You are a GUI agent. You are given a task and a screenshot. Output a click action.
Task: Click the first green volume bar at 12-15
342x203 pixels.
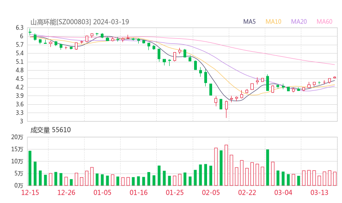coord(30,168)
